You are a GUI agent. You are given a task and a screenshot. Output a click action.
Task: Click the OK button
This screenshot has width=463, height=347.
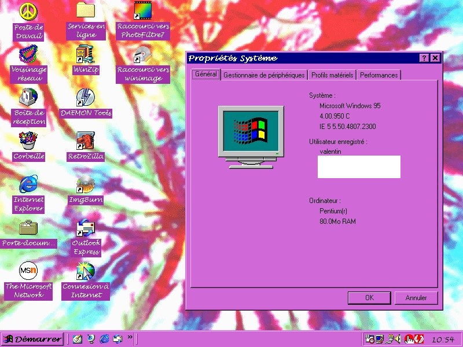[369, 298]
